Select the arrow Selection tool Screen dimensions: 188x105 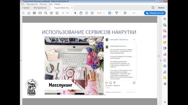(x=75, y=13)
